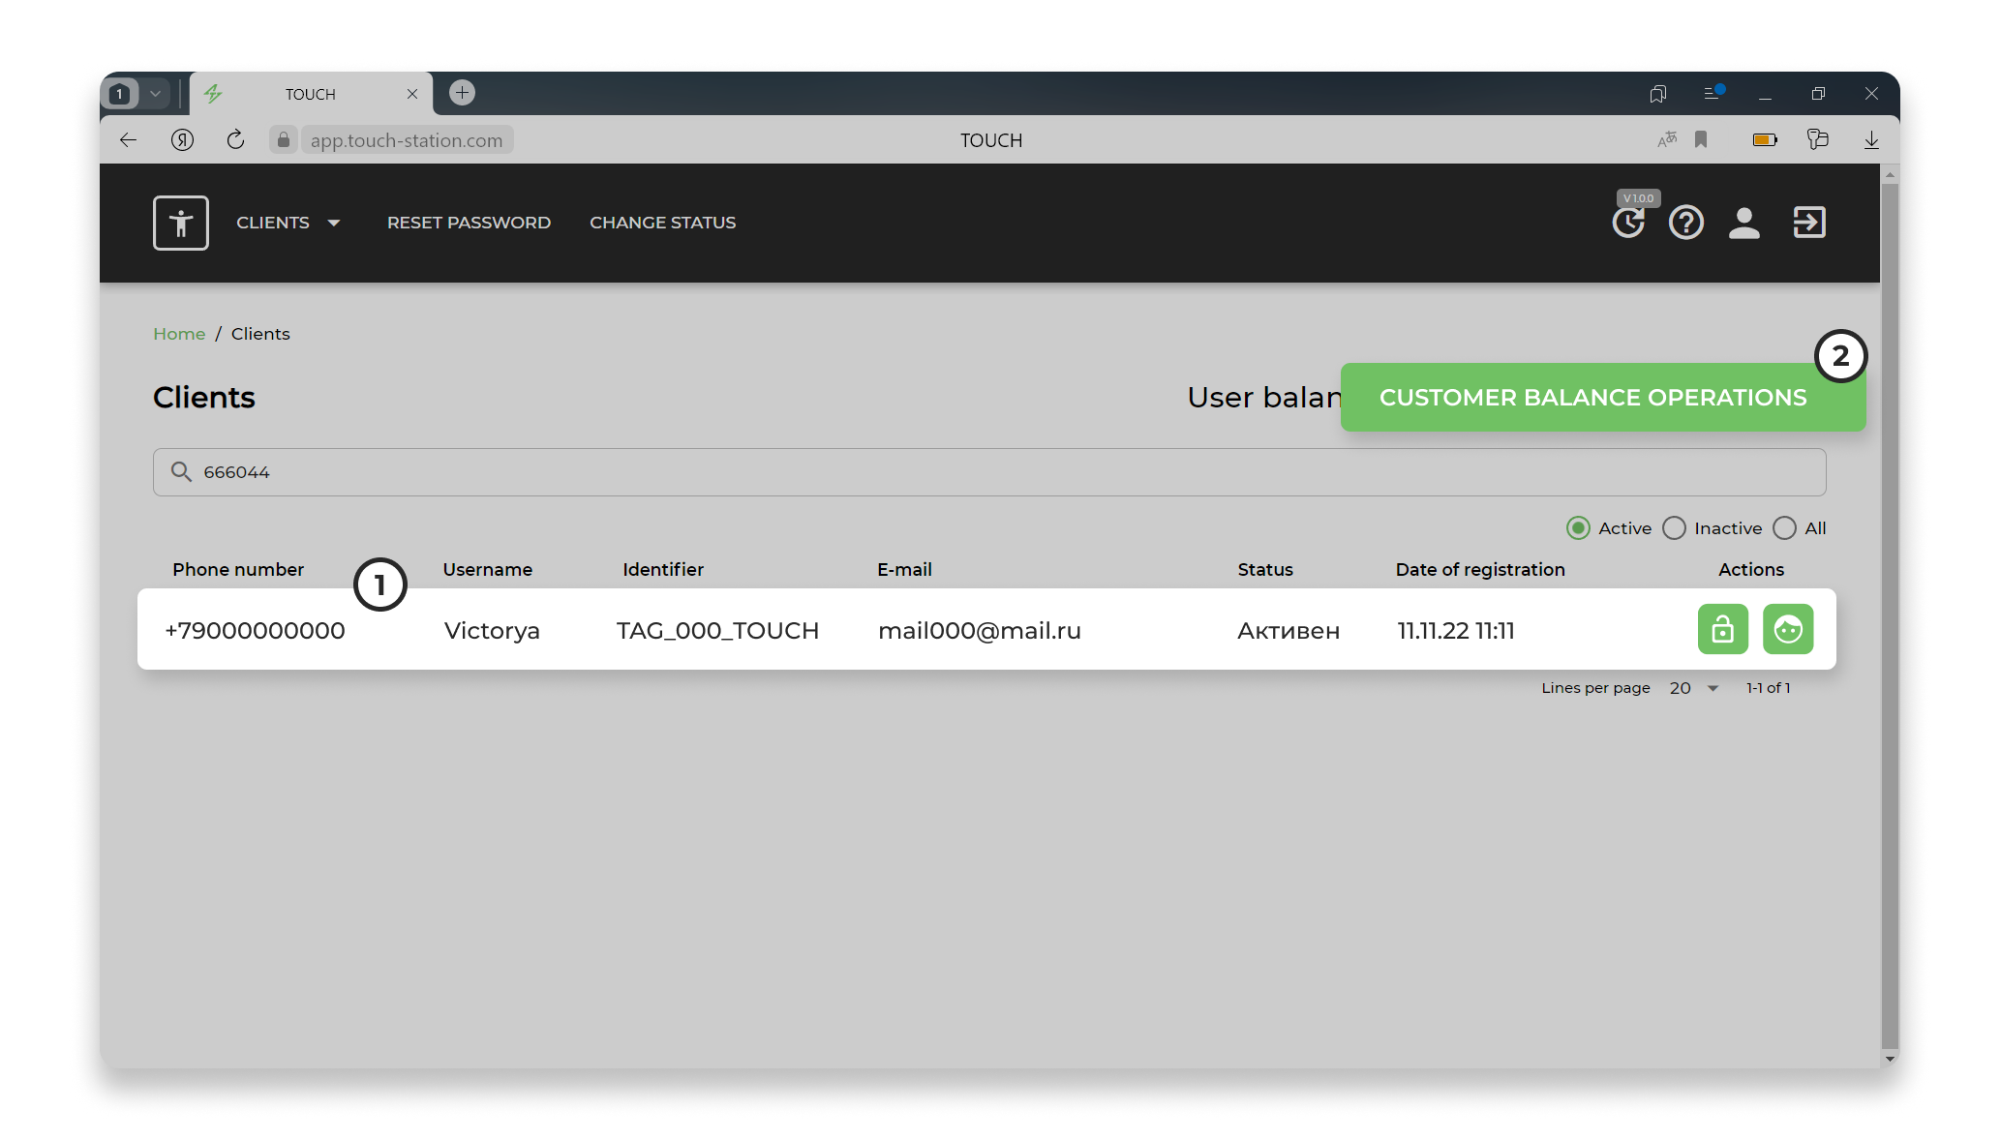Click the username Victorya cell

(492, 631)
